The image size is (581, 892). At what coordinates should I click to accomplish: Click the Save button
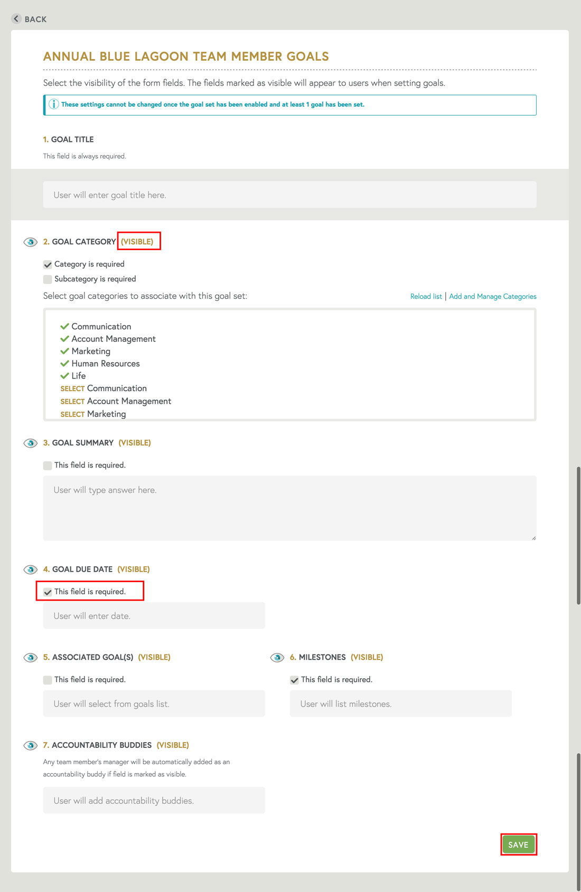[518, 844]
